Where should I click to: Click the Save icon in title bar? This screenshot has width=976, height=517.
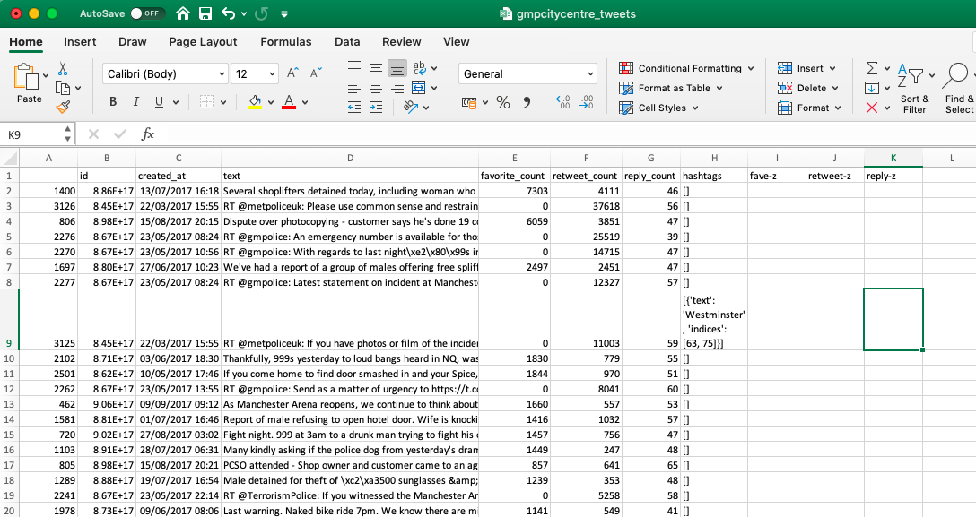[x=205, y=14]
